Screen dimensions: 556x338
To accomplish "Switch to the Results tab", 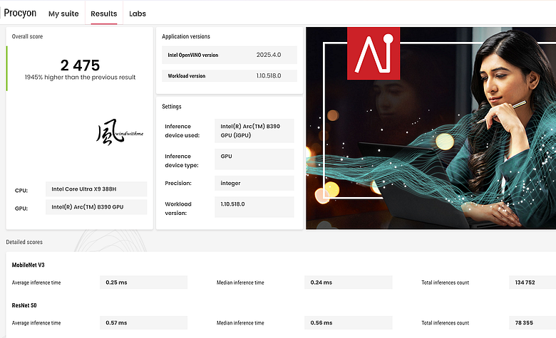I will pyautogui.click(x=104, y=14).
